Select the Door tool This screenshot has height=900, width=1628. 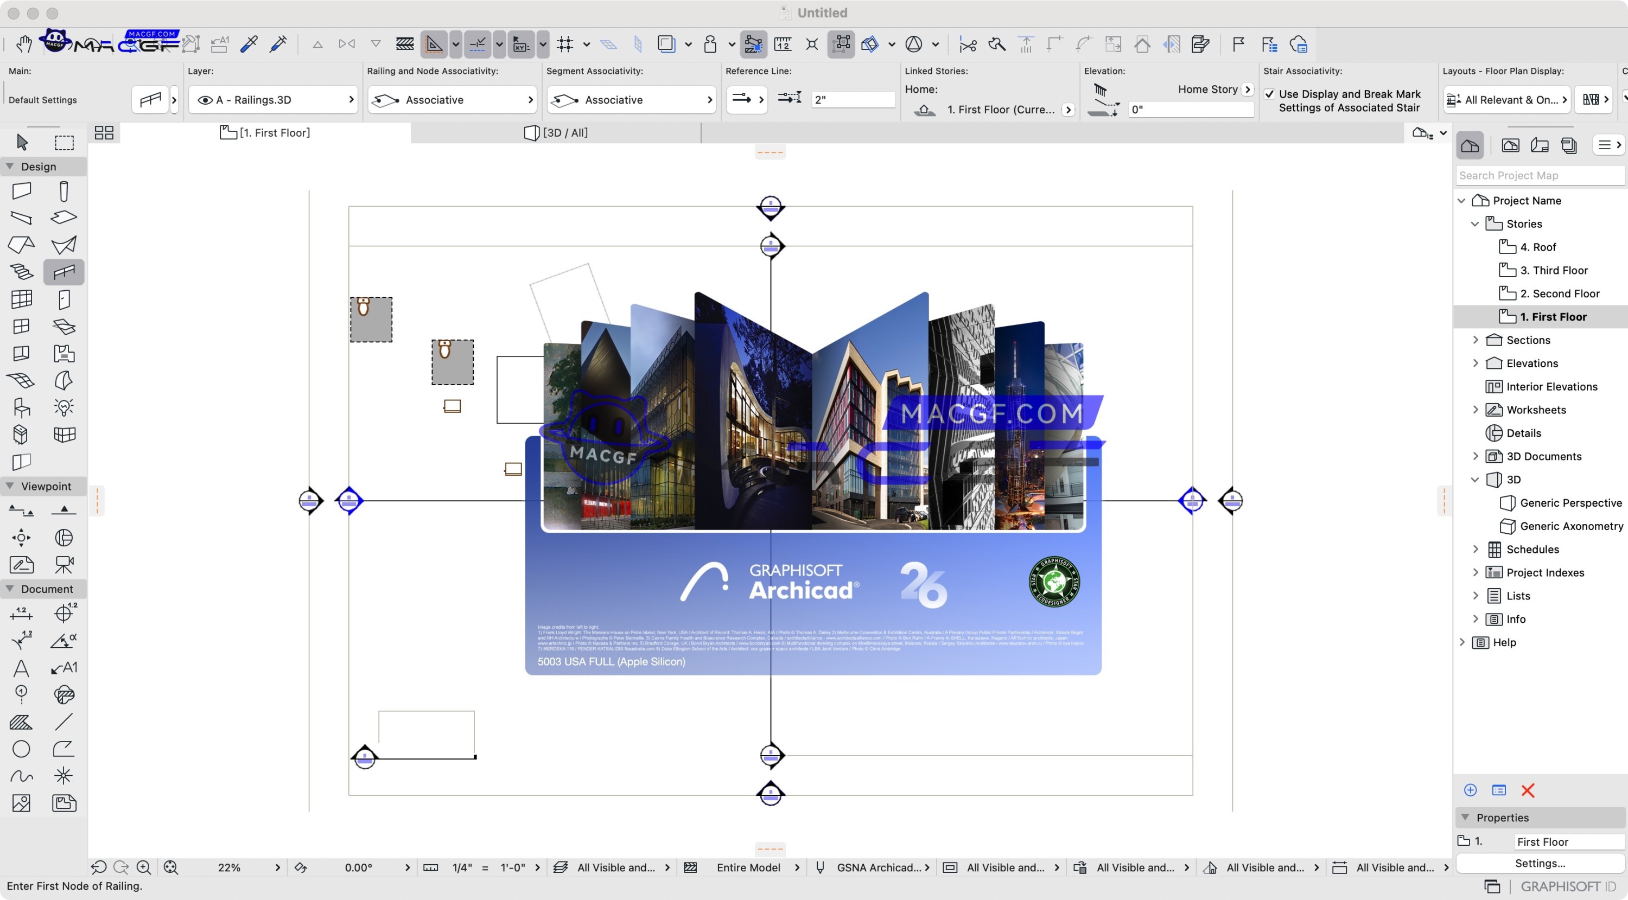coord(63,299)
